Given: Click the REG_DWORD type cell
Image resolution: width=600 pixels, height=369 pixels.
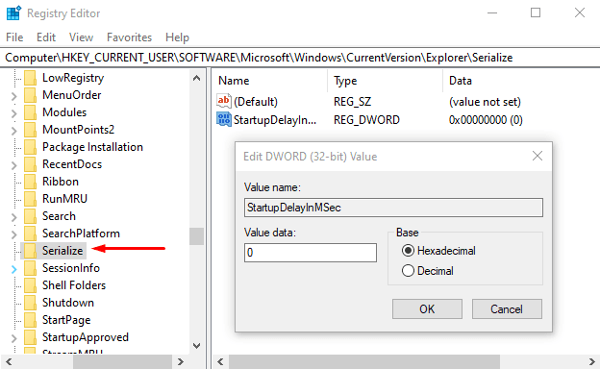Looking at the screenshot, I should point(366,120).
